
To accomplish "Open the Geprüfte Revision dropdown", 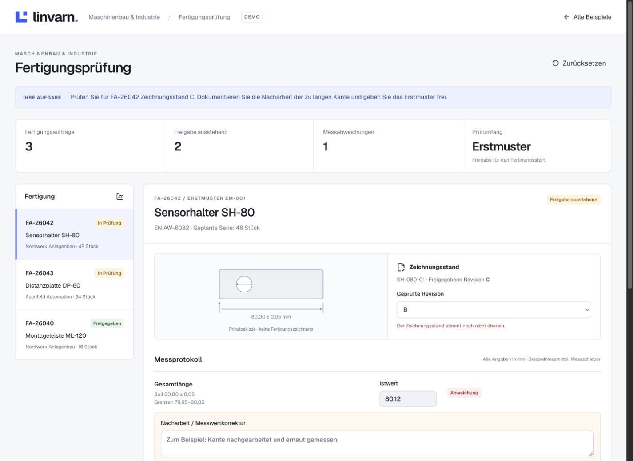I will pos(494,310).
